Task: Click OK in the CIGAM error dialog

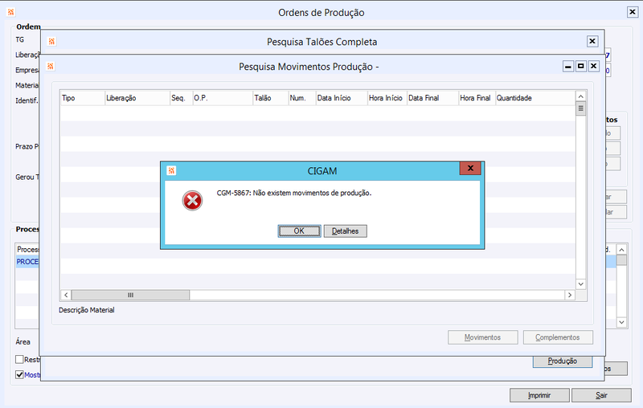Action: pos(299,231)
